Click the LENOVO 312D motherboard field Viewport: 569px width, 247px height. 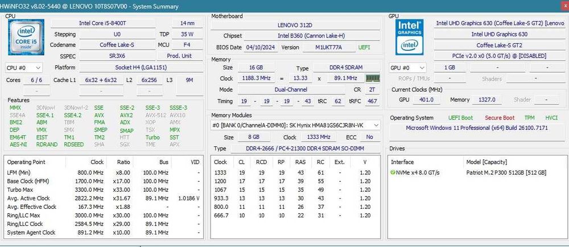tap(295, 25)
